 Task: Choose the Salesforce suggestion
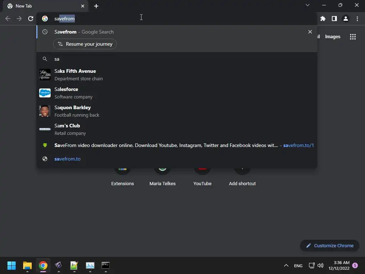[177, 93]
